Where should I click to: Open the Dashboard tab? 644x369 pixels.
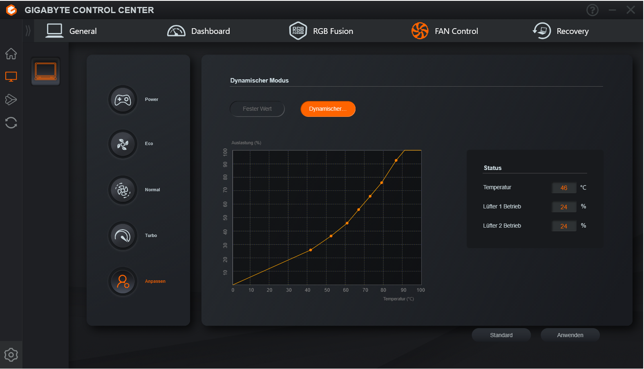pyautogui.click(x=199, y=31)
